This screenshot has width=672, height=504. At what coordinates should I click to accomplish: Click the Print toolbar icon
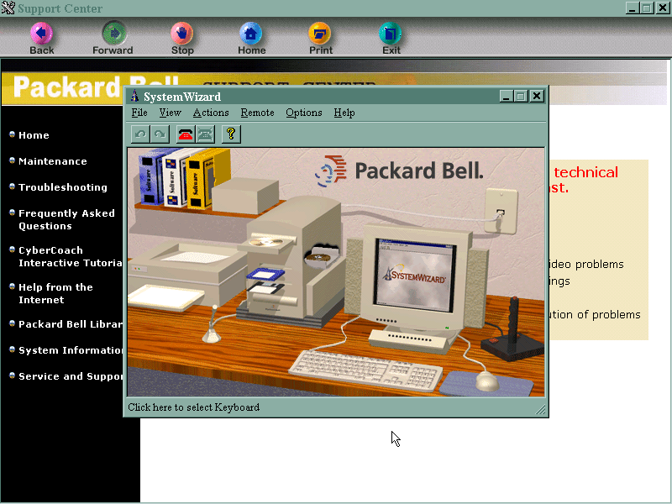point(320,34)
